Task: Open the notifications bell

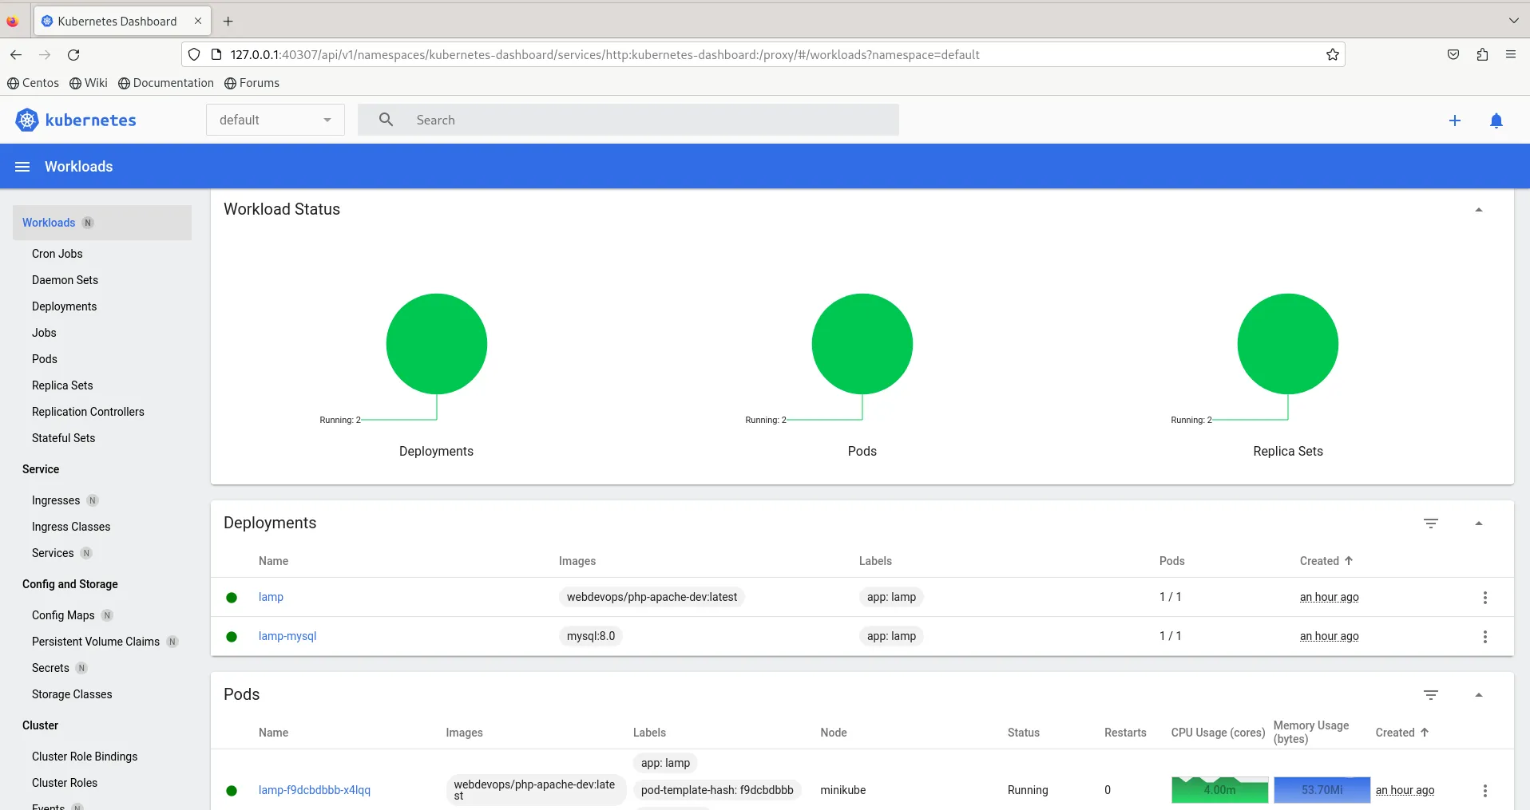Action: [x=1496, y=121]
